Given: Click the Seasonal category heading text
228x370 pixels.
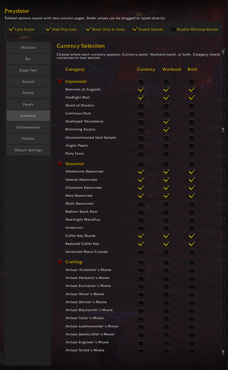Looking at the screenshot, I should (x=75, y=164).
